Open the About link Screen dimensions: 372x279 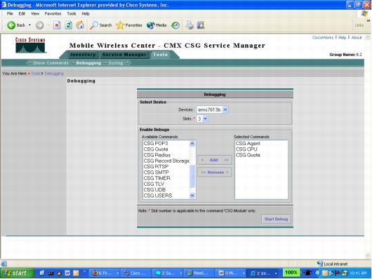(357, 37)
